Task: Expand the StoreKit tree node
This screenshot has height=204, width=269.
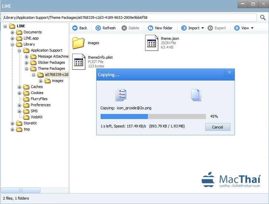Action: coord(12,123)
